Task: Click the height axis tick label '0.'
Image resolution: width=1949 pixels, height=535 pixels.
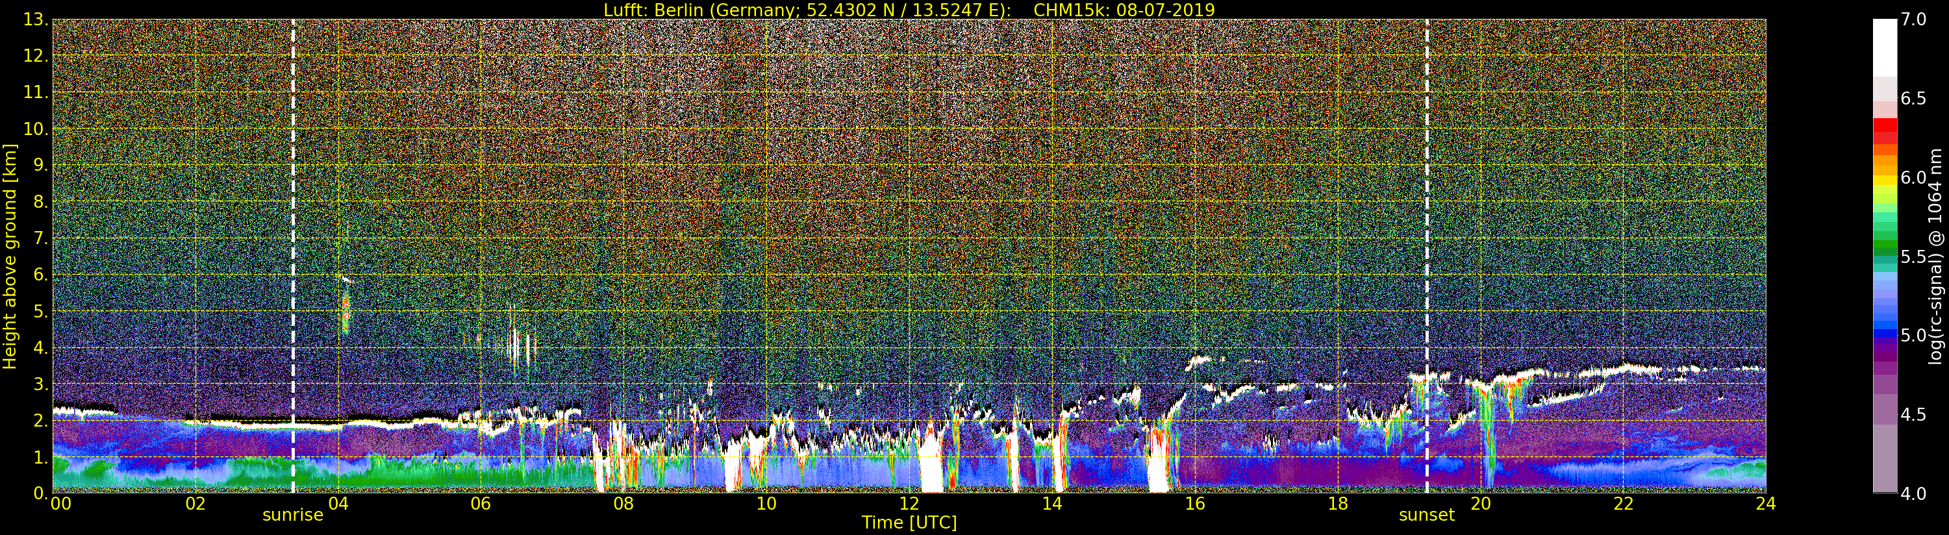Action: [40, 493]
